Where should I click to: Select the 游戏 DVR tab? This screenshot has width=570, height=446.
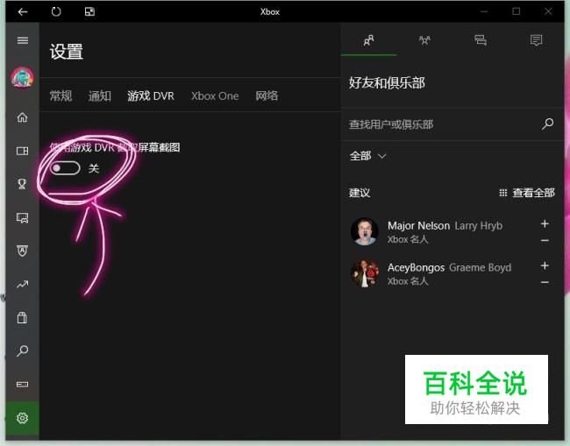coord(151,96)
